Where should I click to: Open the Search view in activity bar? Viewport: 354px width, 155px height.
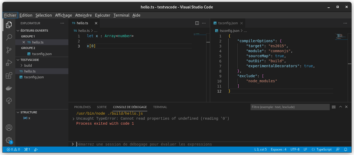coord(9,37)
